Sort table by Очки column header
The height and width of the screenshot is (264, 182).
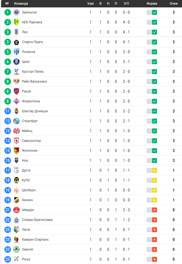[173, 4]
